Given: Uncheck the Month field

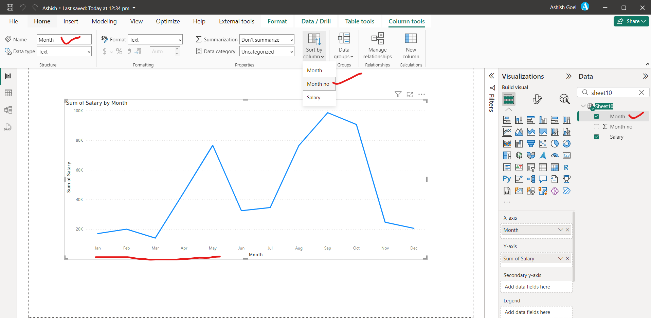Looking at the screenshot, I should 597,116.
